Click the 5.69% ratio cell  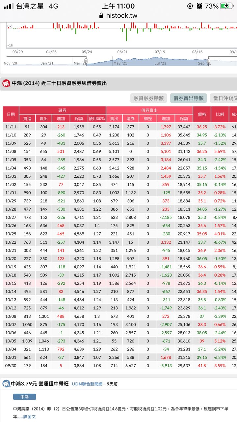(220, 151)
